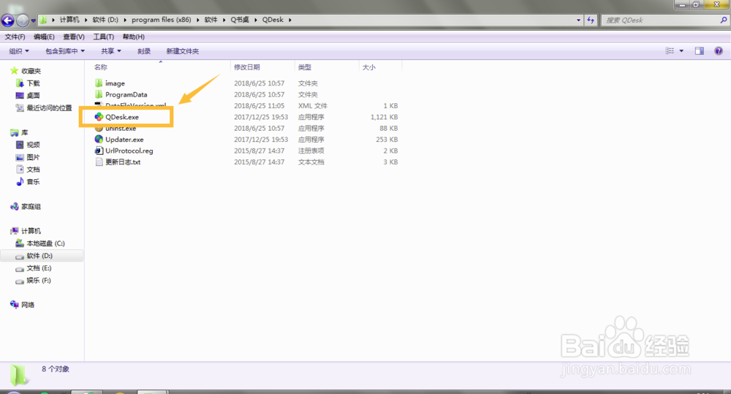Click program files (x86) in the breadcrumb
Image resolution: width=731 pixels, height=394 pixels.
pyautogui.click(x=162, y=20)
